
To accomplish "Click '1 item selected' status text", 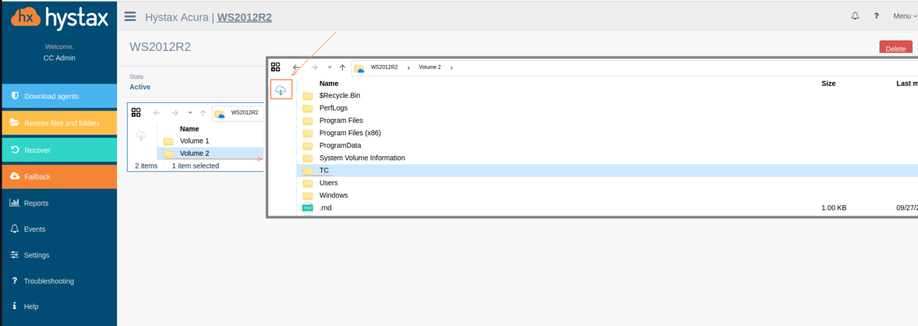I will point(196,166).
